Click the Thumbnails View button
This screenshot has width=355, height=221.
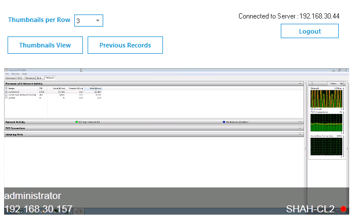(x=45, y=45)
